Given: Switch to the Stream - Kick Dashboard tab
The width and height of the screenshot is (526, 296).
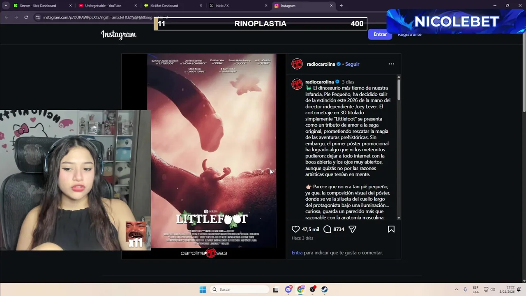Looking at the screenshot, I should tap(43, 5).
